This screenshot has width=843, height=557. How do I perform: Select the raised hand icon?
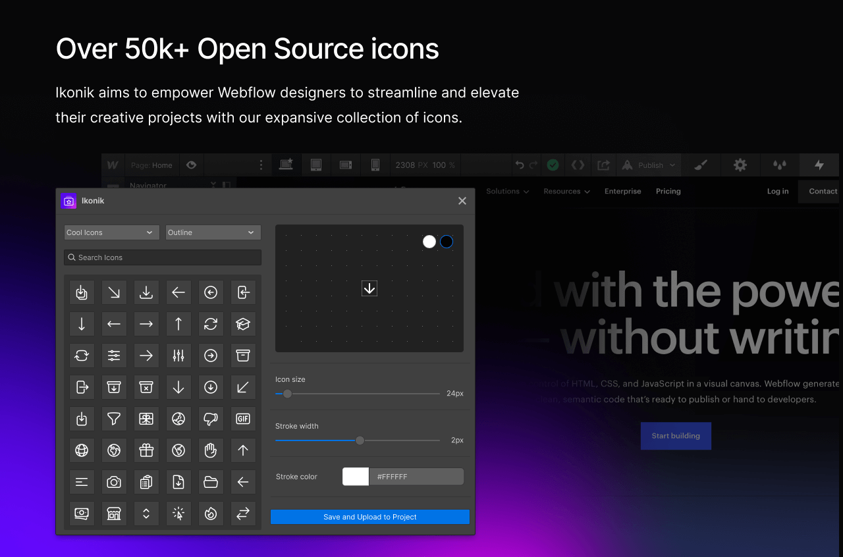[211, 450]
